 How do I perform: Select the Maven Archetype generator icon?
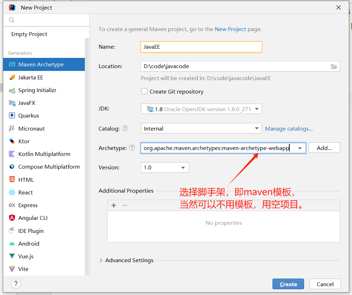tap(12, 64)
